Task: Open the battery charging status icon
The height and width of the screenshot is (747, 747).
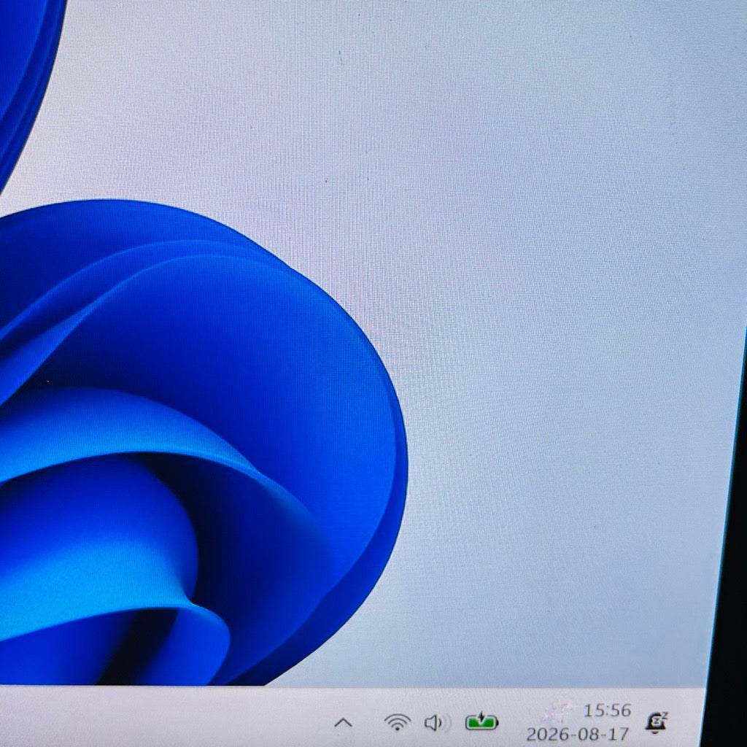Action: pyautogui.click(x=481, y=721)
